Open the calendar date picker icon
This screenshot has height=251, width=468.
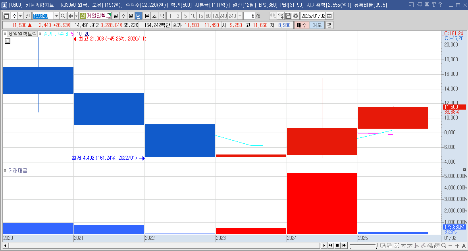[329, 16]
